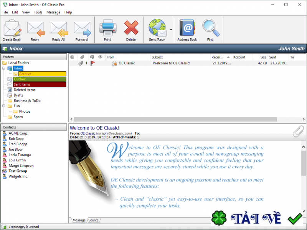Sort by Sent column header
Image resolution: width=307 pixels, height=230 pixels.
point(278,57)
